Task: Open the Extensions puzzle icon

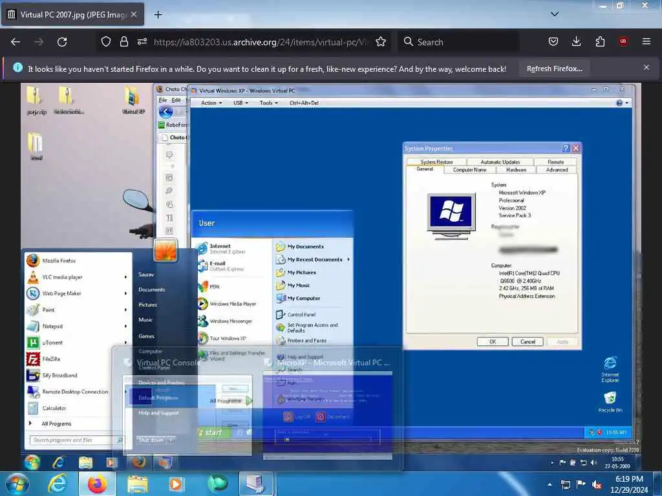Action: tap(600, 41)
